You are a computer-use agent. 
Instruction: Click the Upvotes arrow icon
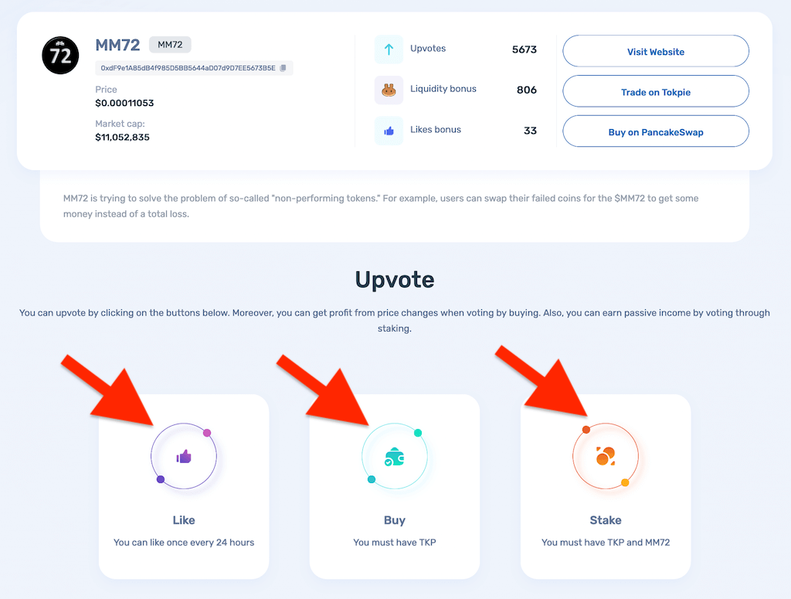pos(389,49)
